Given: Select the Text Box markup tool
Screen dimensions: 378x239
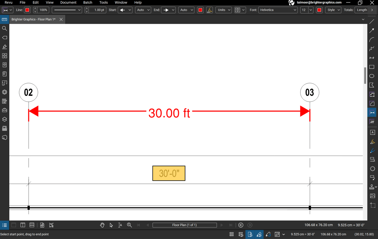Looking at the screenshot, I should (372, 132).
